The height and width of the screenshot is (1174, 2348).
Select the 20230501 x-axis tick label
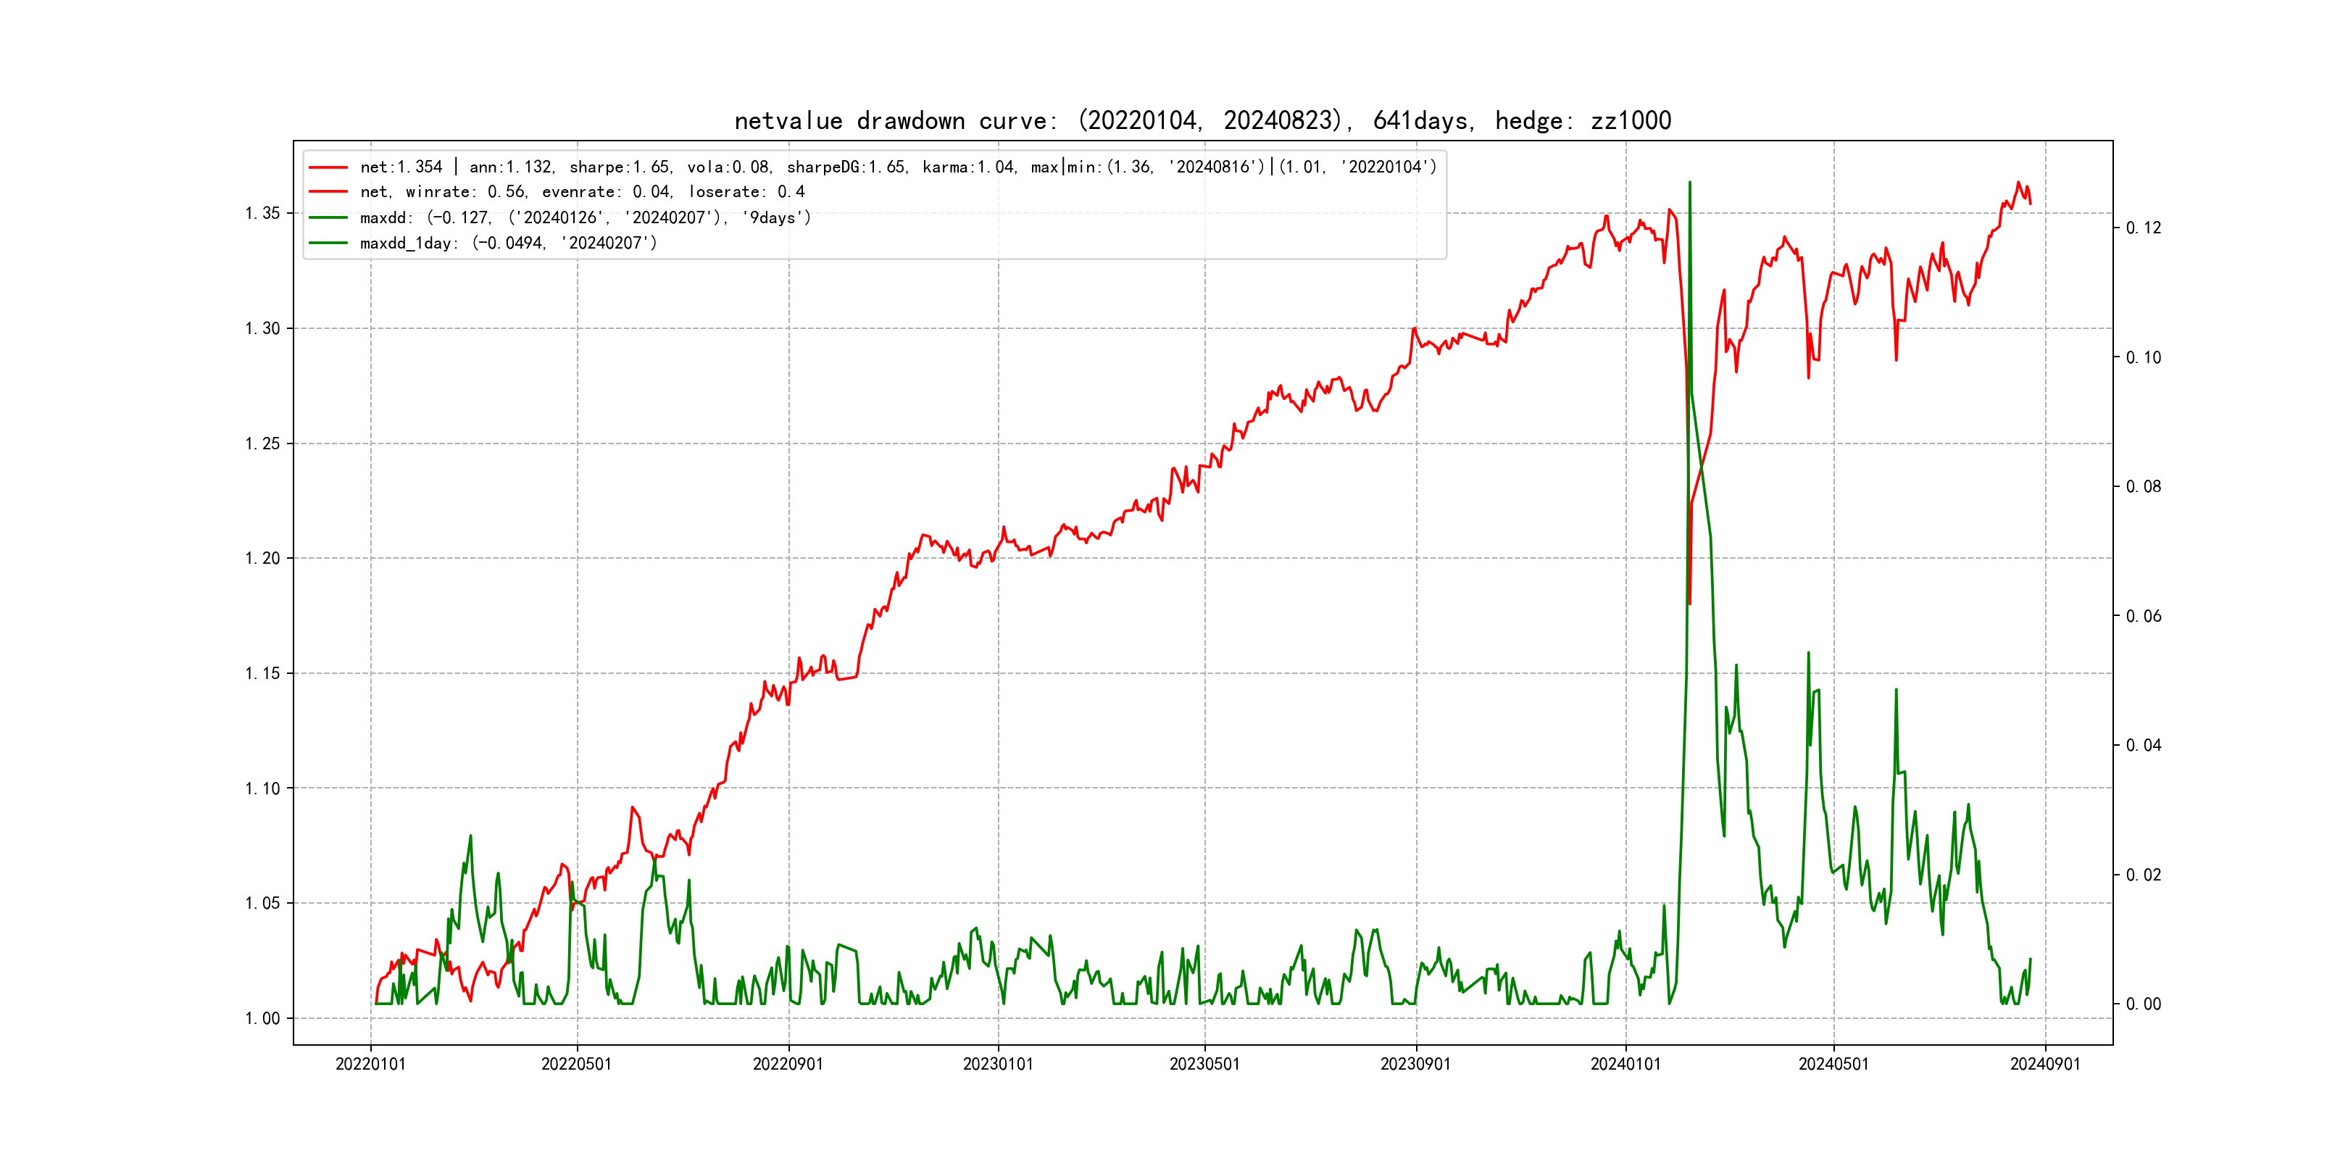tap(1204, 1065)
